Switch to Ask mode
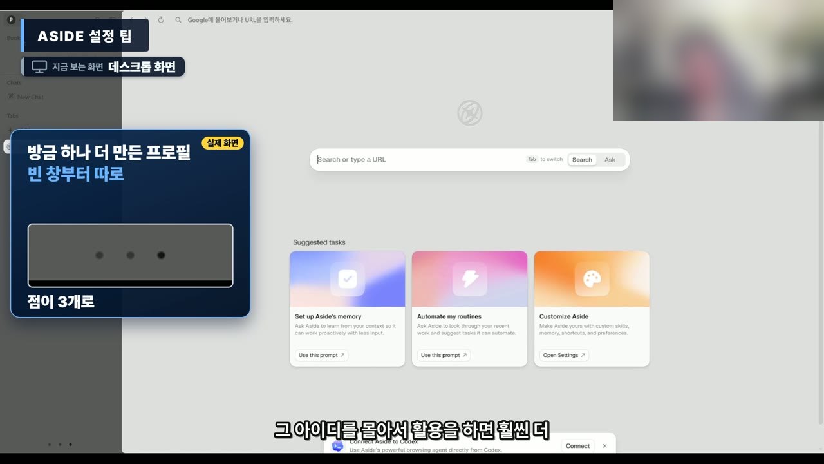Image resolution: width=824 pixels, height=464 pixels. pyautogui.click(x=610, y=160)
